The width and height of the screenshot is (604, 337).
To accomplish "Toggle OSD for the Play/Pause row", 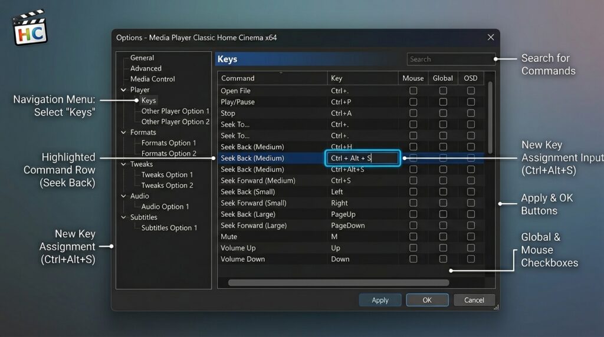I will [471, 102].
